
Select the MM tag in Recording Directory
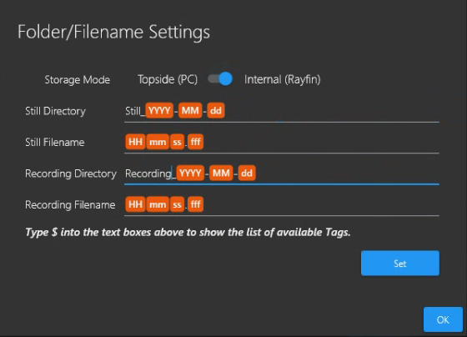221,174
